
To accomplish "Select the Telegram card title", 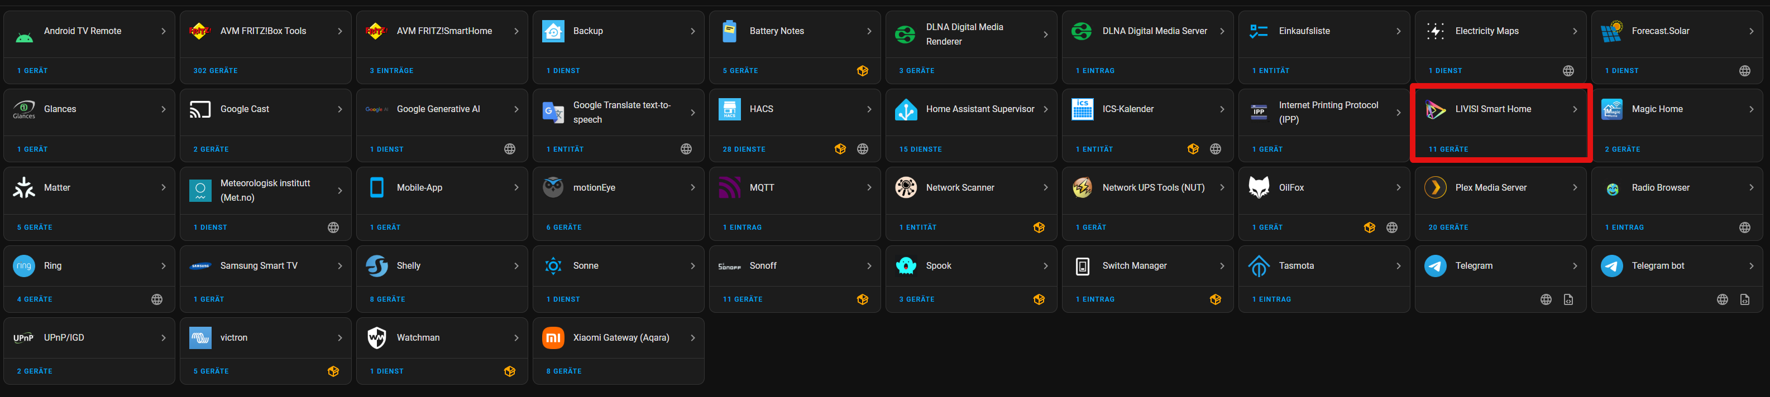I will pyautogui.click(x=1474, y=265).
